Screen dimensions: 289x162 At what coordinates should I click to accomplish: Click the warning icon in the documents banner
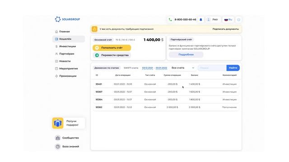pyautogui.click(x=94, y=29)
